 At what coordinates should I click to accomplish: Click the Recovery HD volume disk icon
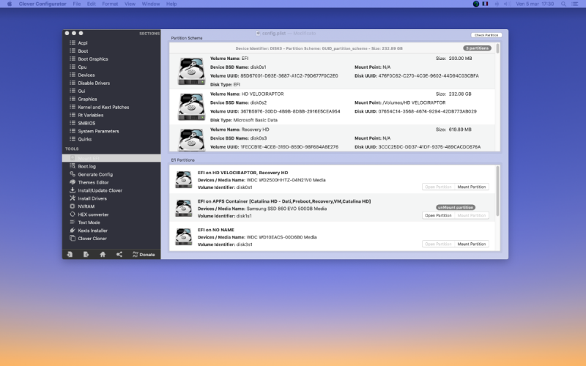pyautogui.click(x=191, y=140)
